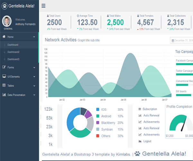Click the Facebook Campaign progress bar
The image size is (193, 161).
coord(185,64)
